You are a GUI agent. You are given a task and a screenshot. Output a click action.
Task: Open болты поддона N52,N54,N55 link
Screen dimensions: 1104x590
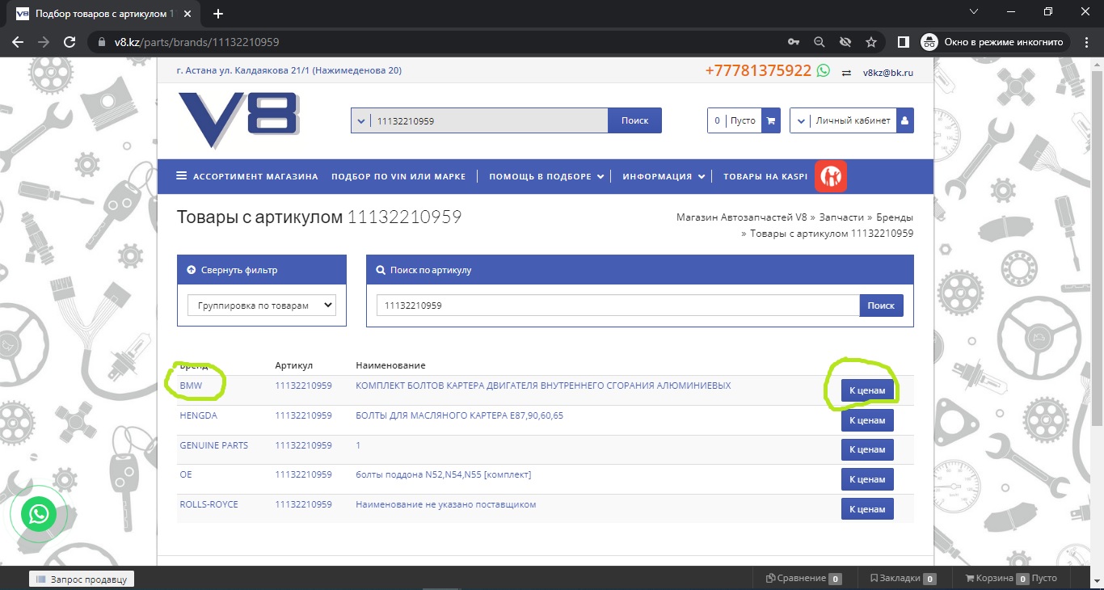(x=443, y=474)
